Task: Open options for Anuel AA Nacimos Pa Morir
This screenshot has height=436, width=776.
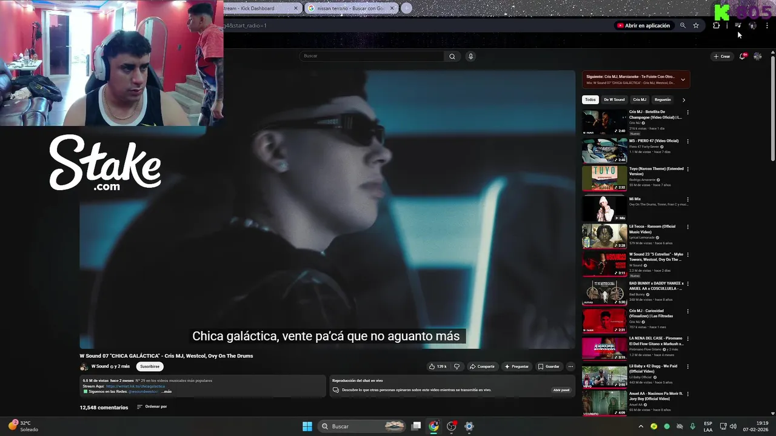Action: click(x=687, y=394)
